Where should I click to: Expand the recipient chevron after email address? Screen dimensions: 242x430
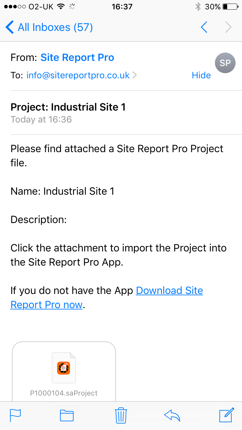point(135,75)
